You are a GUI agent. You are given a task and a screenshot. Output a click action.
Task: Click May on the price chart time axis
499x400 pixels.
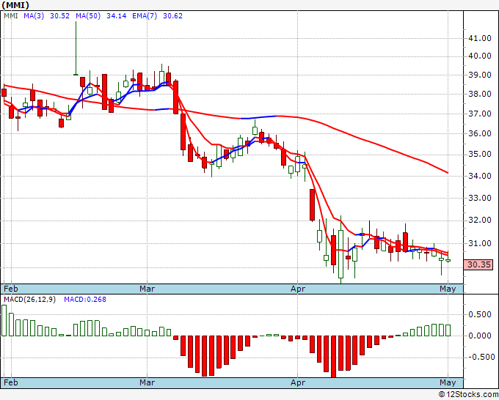tap(448, 289)
